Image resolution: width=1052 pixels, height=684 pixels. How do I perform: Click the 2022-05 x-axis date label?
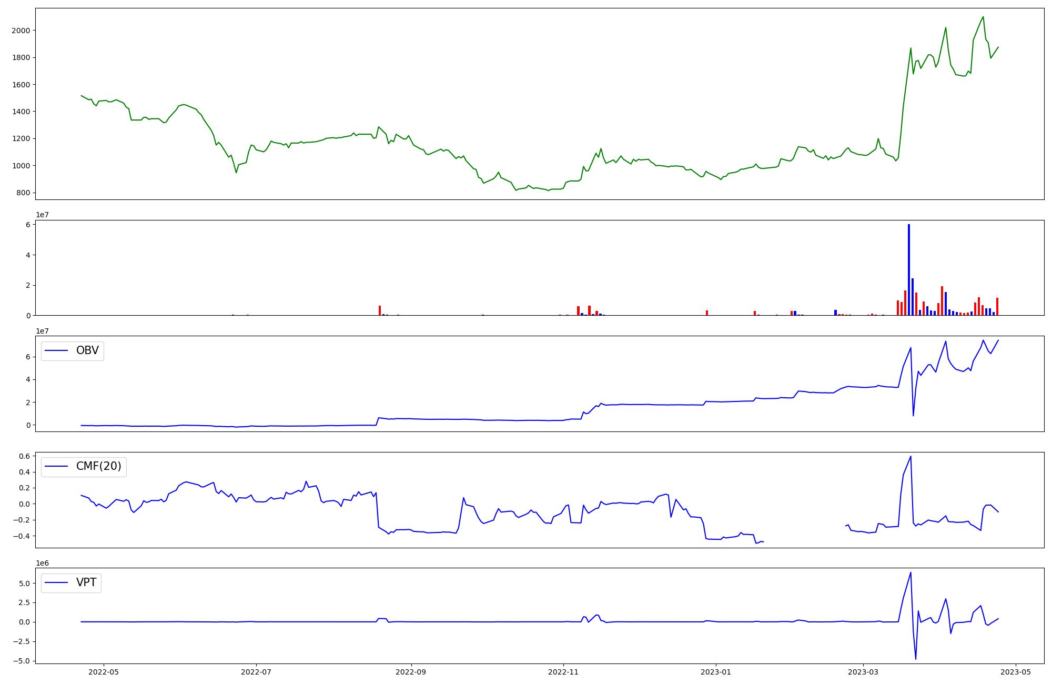tap(103, 671)
